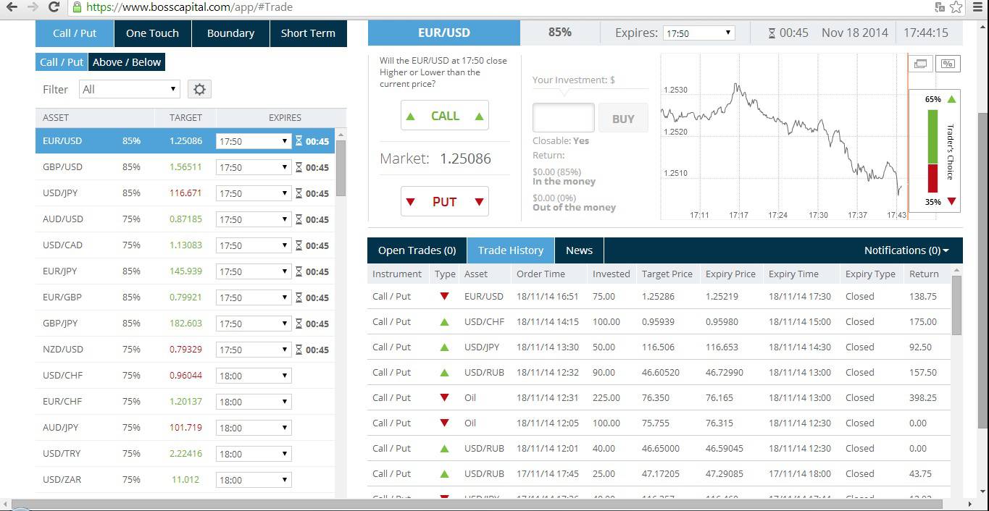Click the investment amount input field

coord(563,118)
